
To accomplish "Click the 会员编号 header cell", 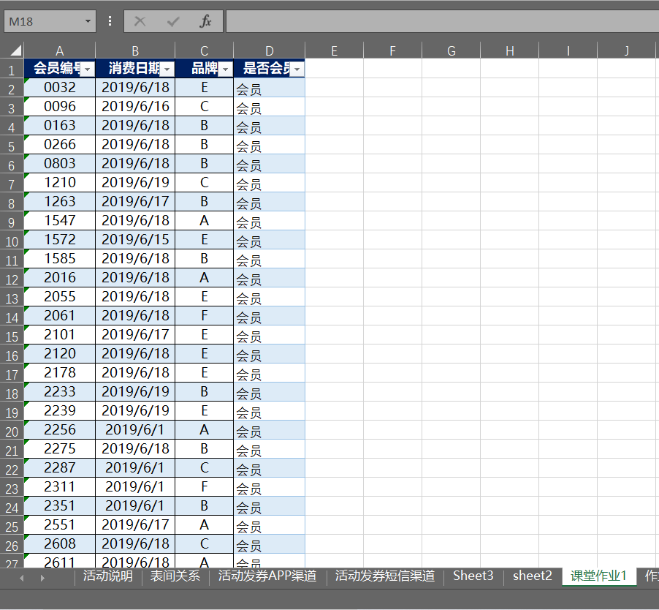I will (60, 68).
